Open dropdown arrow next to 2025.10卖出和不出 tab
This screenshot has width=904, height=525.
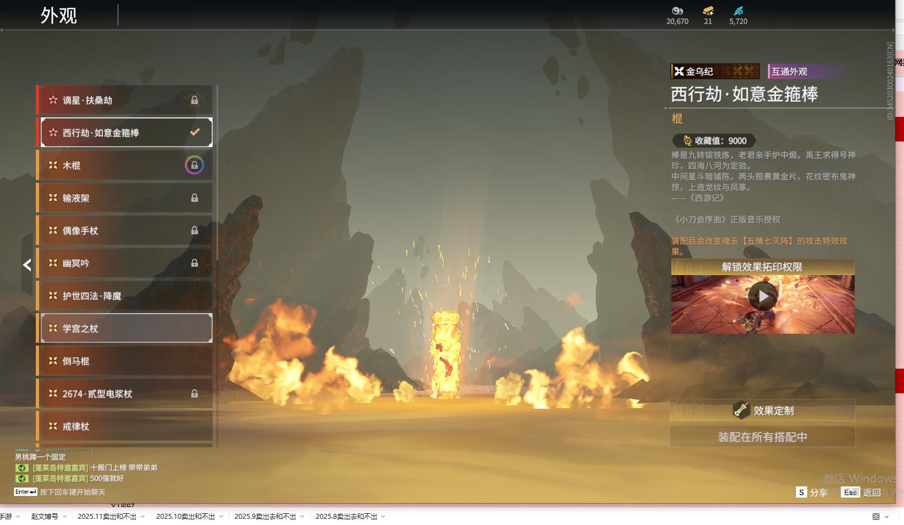[221, 517]
